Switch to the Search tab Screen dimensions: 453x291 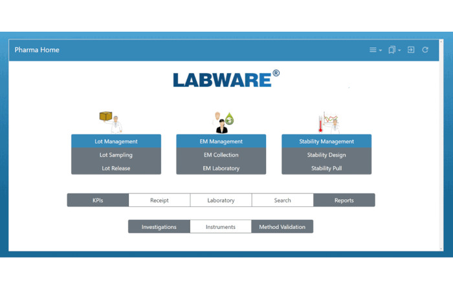coord(283,200)
